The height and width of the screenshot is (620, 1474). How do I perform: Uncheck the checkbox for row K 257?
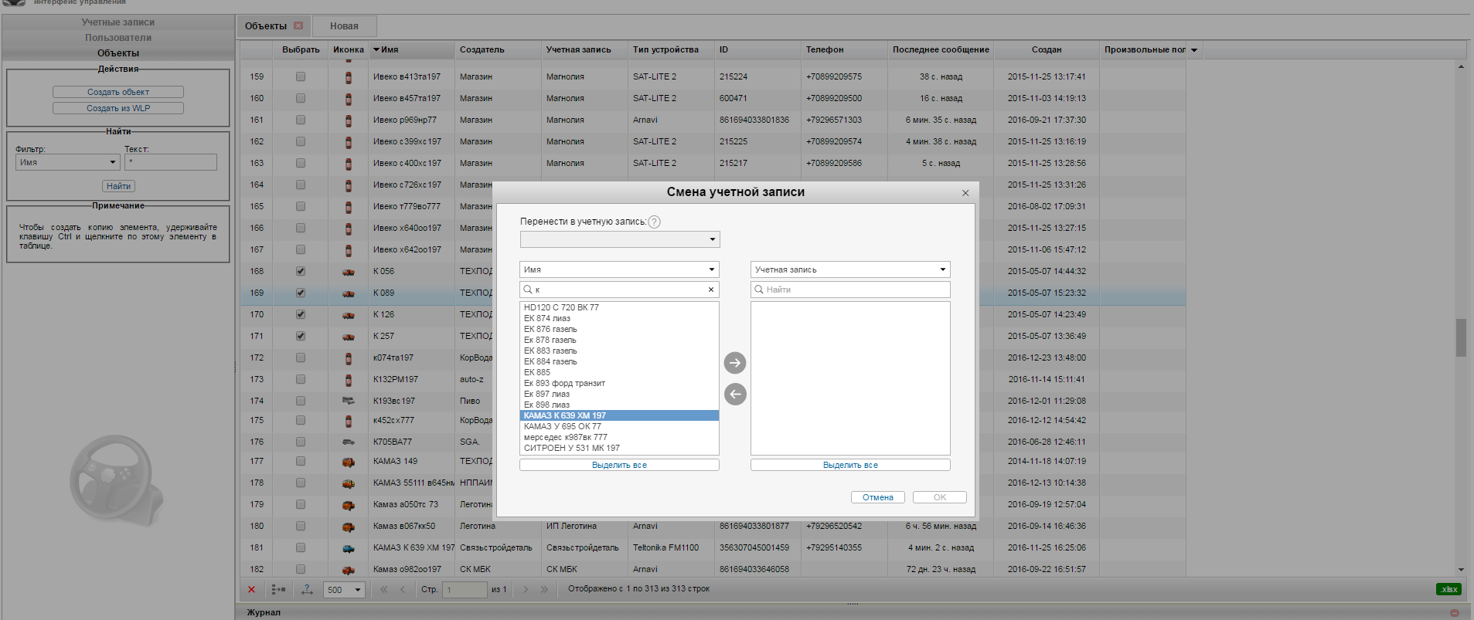(x=301, y=337)
